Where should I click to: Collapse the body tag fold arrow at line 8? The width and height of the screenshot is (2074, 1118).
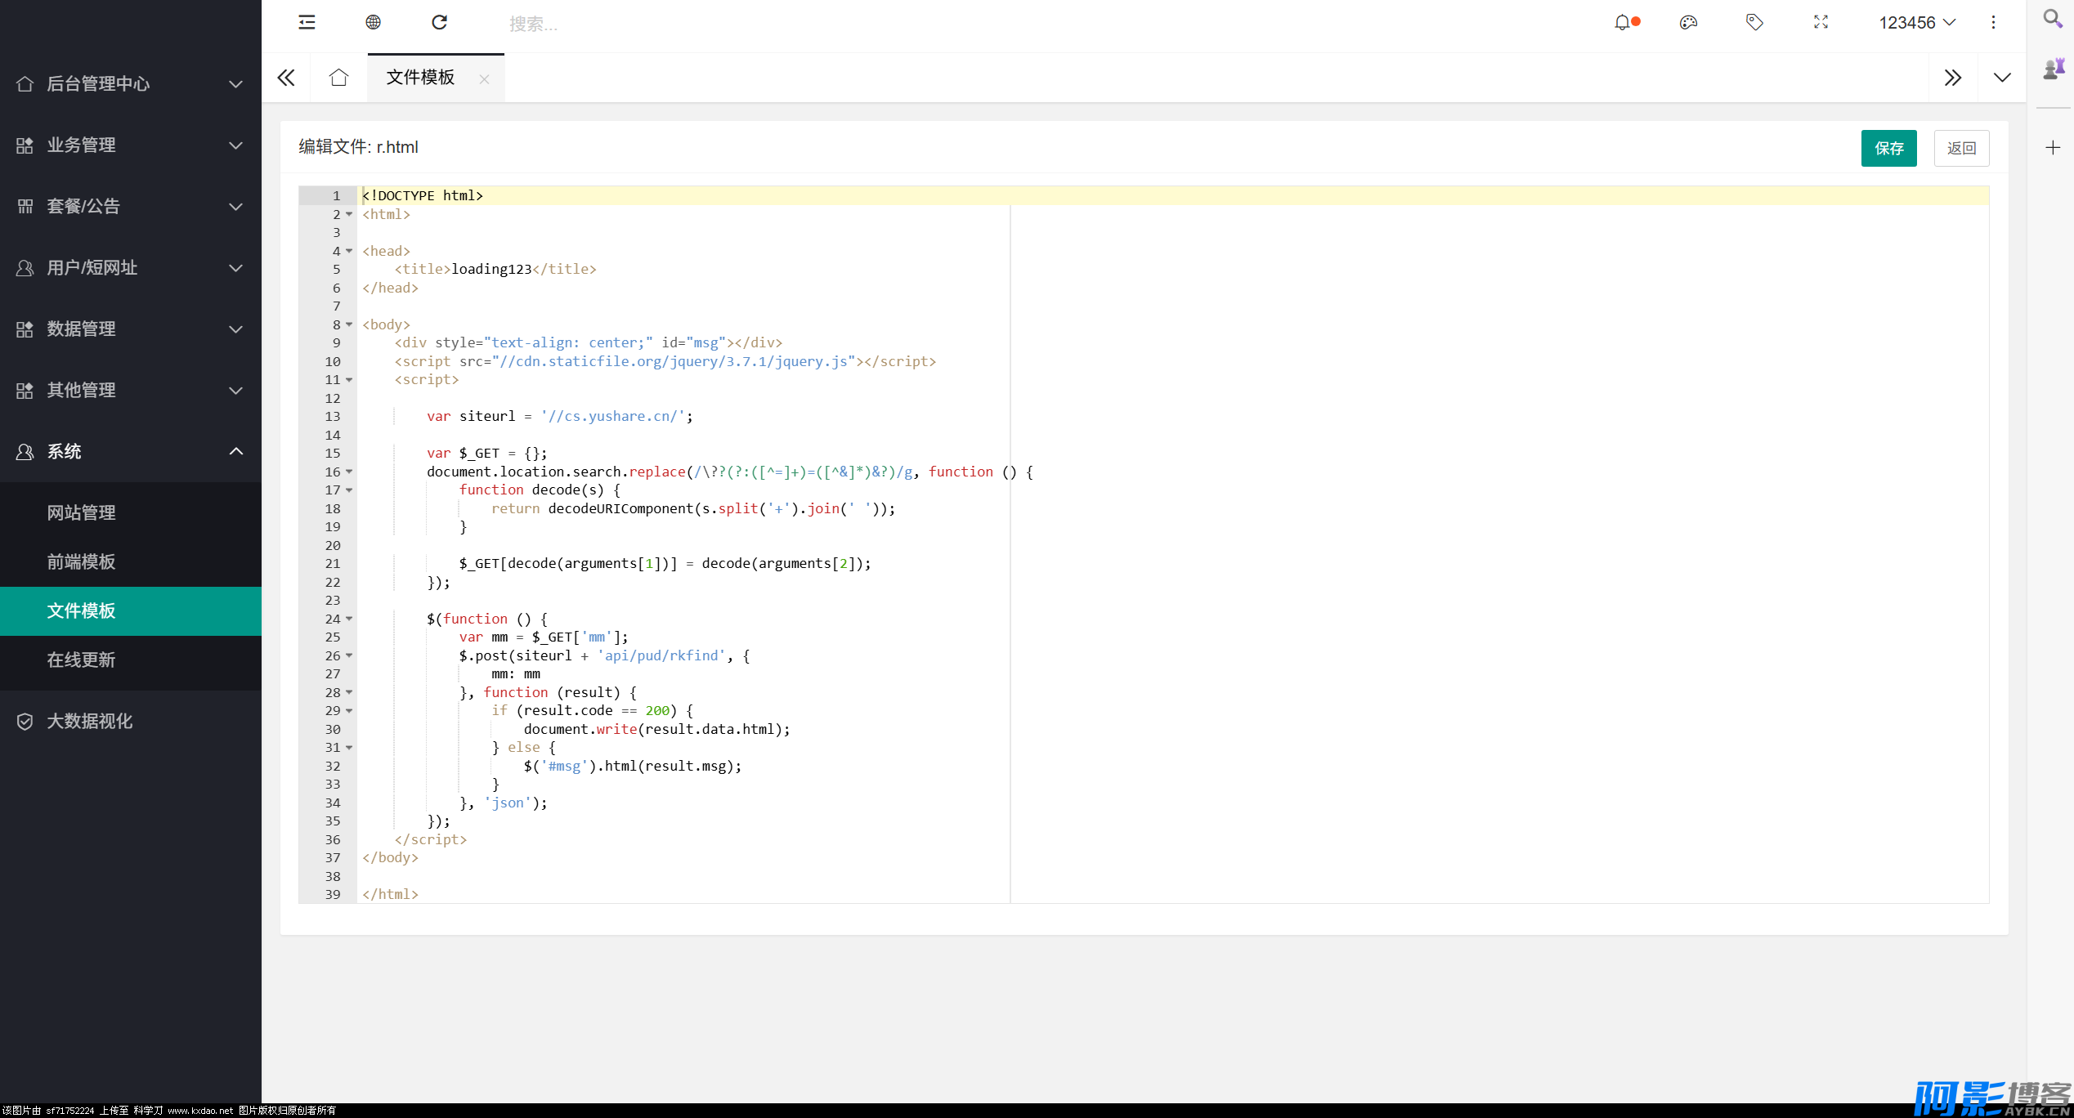(349, 324)
